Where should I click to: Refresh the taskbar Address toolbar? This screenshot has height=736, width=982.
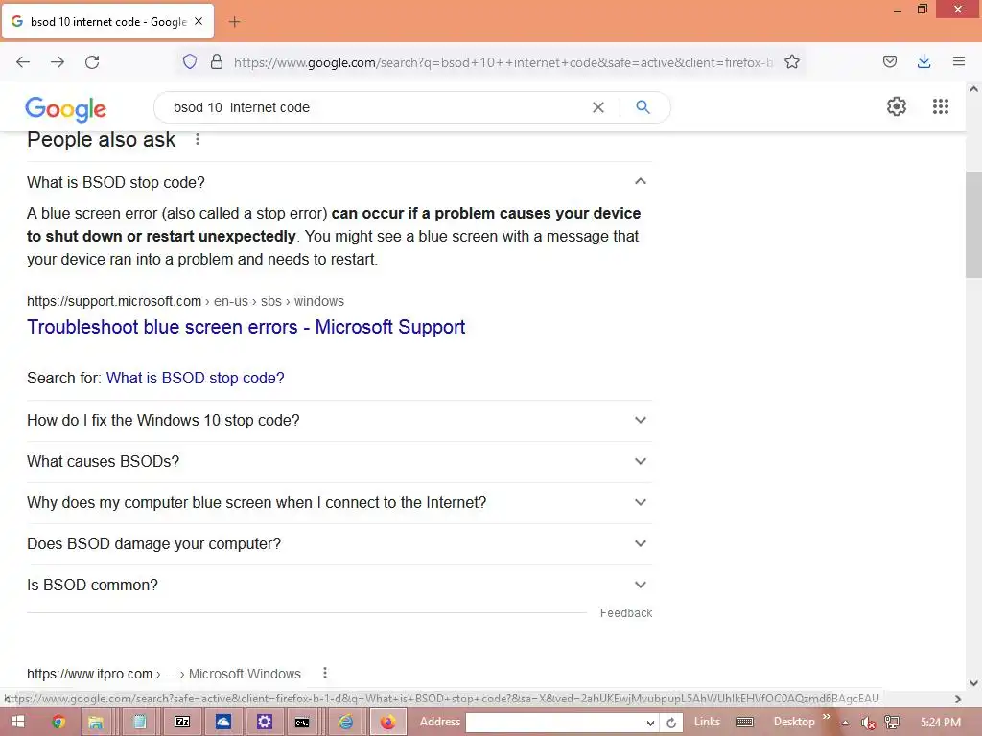(x=670, y=723)
